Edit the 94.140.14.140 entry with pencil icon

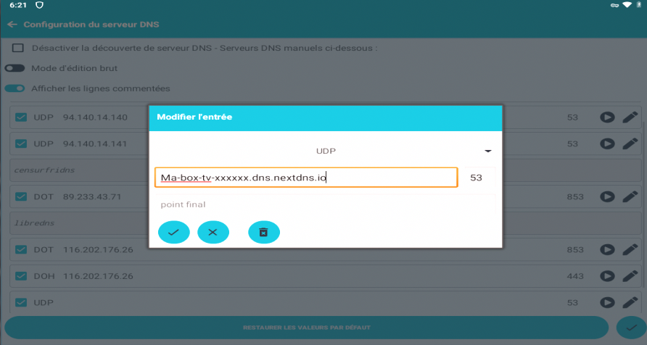630,117
